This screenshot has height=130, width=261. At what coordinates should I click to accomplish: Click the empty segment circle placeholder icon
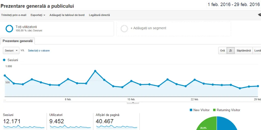pos(124,28)
